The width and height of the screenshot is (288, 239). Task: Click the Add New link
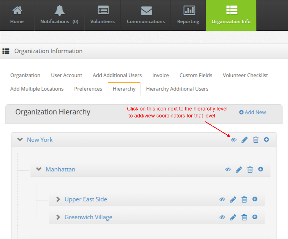click(x=253, y=112)
